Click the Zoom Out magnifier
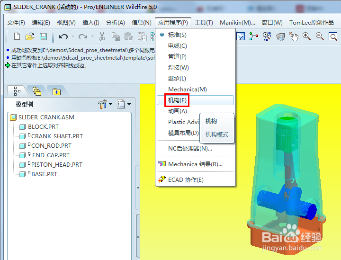341x260 pixels. (320, 36)
